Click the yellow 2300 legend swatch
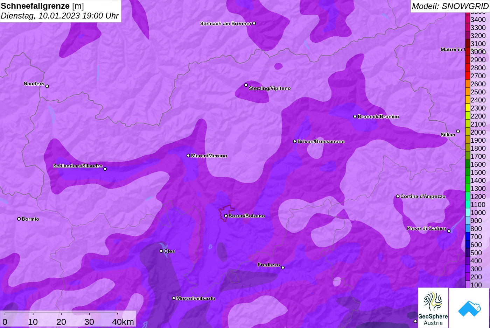This screenshot has width=490, height=328. [x=468, y=108]
